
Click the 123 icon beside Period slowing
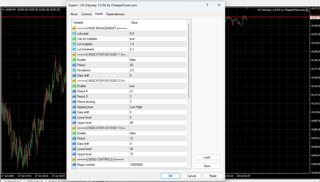pyautogui.click(x=73, y=102)
